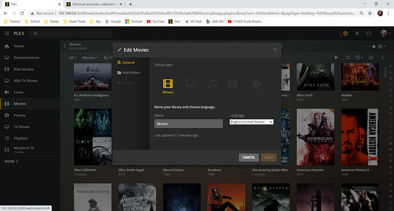This screenshot has width=394, height=211.
Task: Click the Plex logo
Action: click(x=19, y=34)
